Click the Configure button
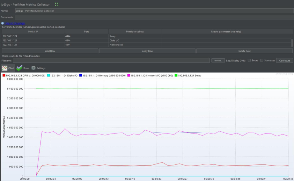Image resolution: width=294 pixels, height=182 pixels. tap(285, 61)
